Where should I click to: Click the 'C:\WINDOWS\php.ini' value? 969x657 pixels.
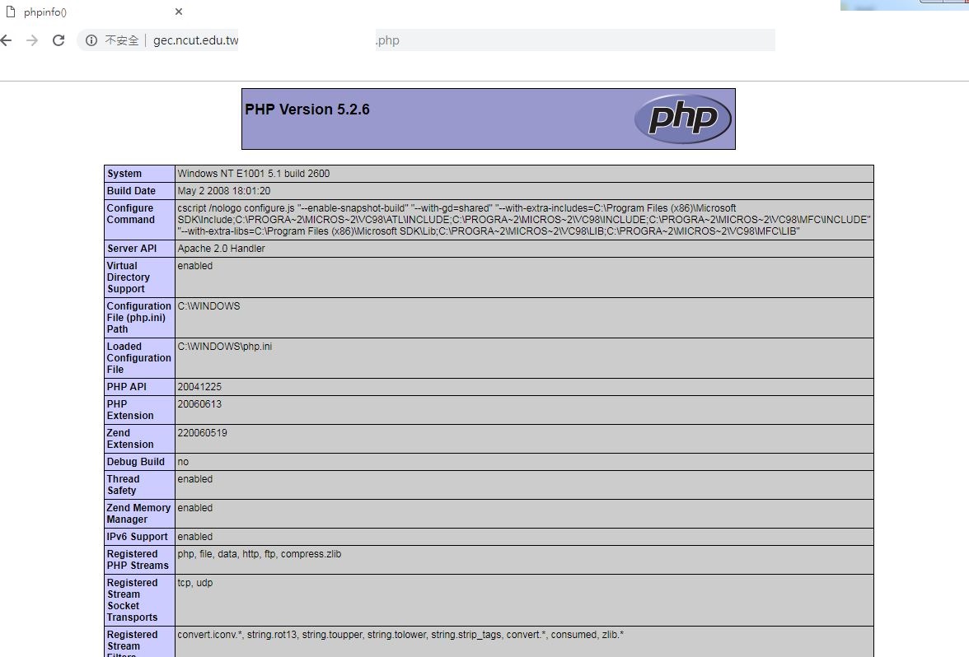[x=224, y=347]
